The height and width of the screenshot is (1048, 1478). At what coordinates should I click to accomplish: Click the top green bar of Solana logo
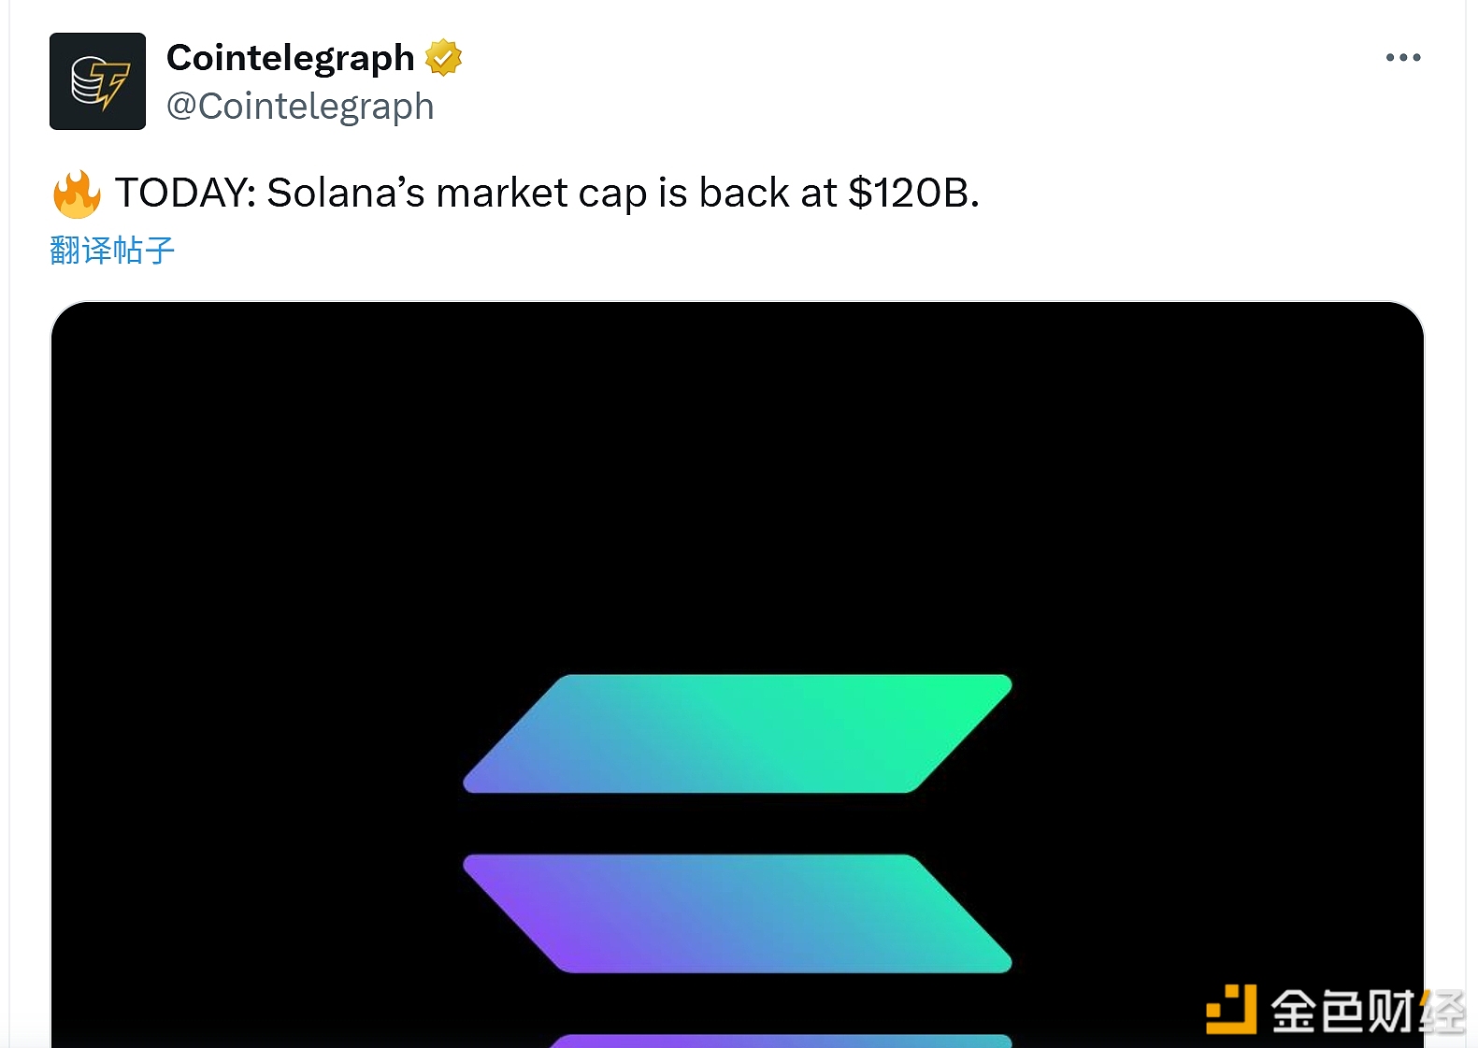[737, 734]
